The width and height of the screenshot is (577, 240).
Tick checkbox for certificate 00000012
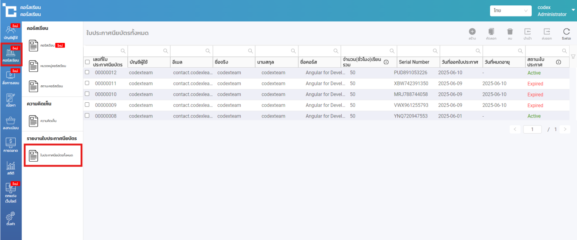(87, 73)
